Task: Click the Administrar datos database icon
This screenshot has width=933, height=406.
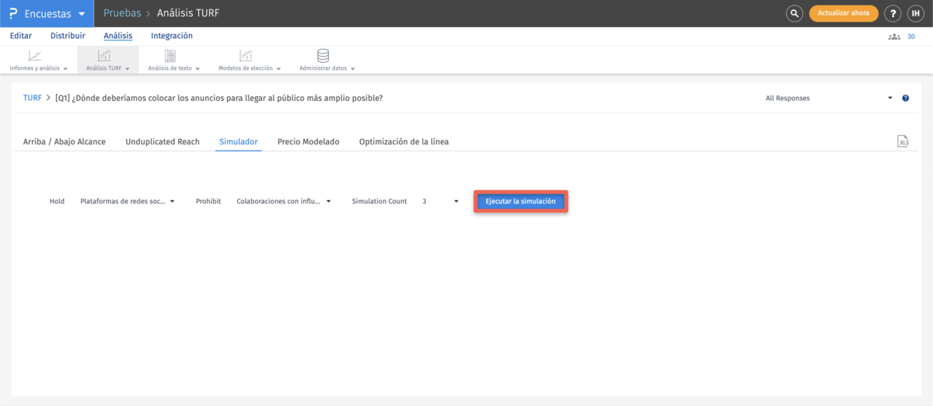Action: tap(323, 56)
